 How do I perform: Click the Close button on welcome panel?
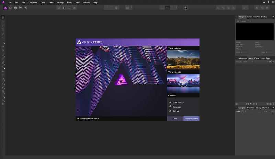[x=175, y=119]
